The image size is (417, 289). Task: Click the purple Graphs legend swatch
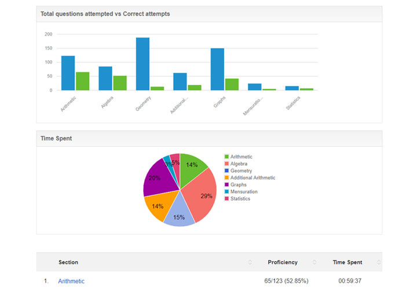point(226,185)
